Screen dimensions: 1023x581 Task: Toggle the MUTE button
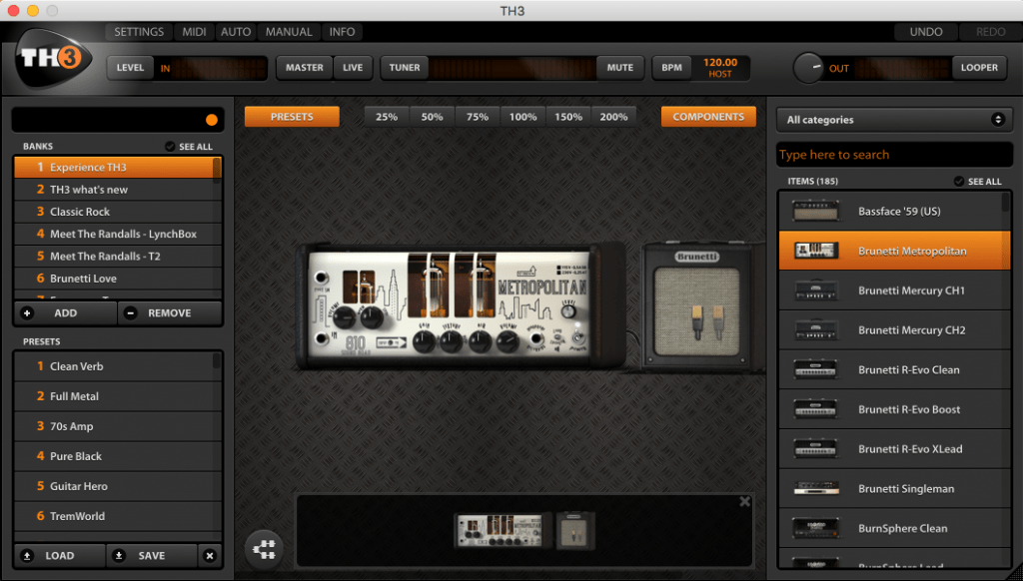619,67
